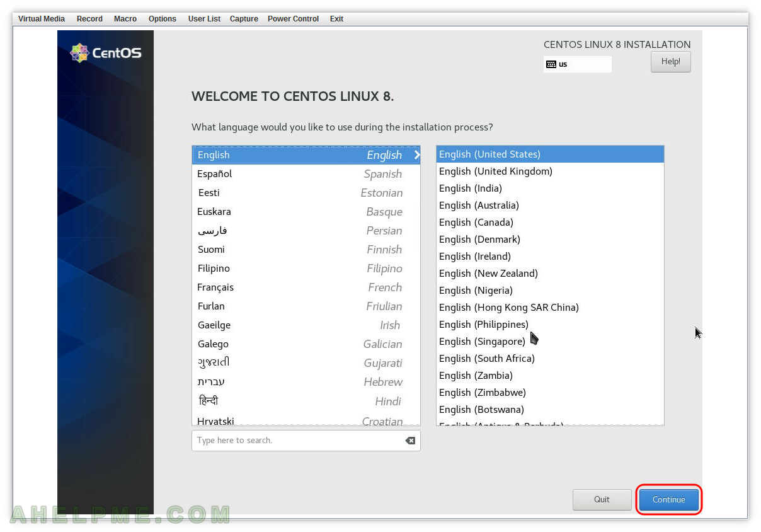Select Galego (Galician) language

pyautogui.click(x=306, y=344)
